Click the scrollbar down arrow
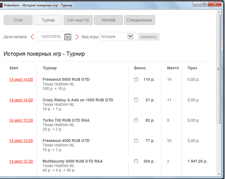 [x=219, y=174]
